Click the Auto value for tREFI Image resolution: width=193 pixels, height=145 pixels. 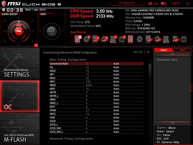click(116, 85)
